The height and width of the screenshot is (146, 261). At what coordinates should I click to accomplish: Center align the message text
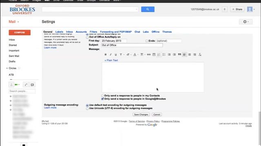[x=190, y=54]
